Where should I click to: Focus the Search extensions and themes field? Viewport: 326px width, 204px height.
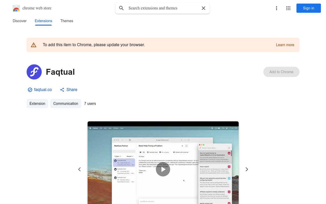[162, 8]
